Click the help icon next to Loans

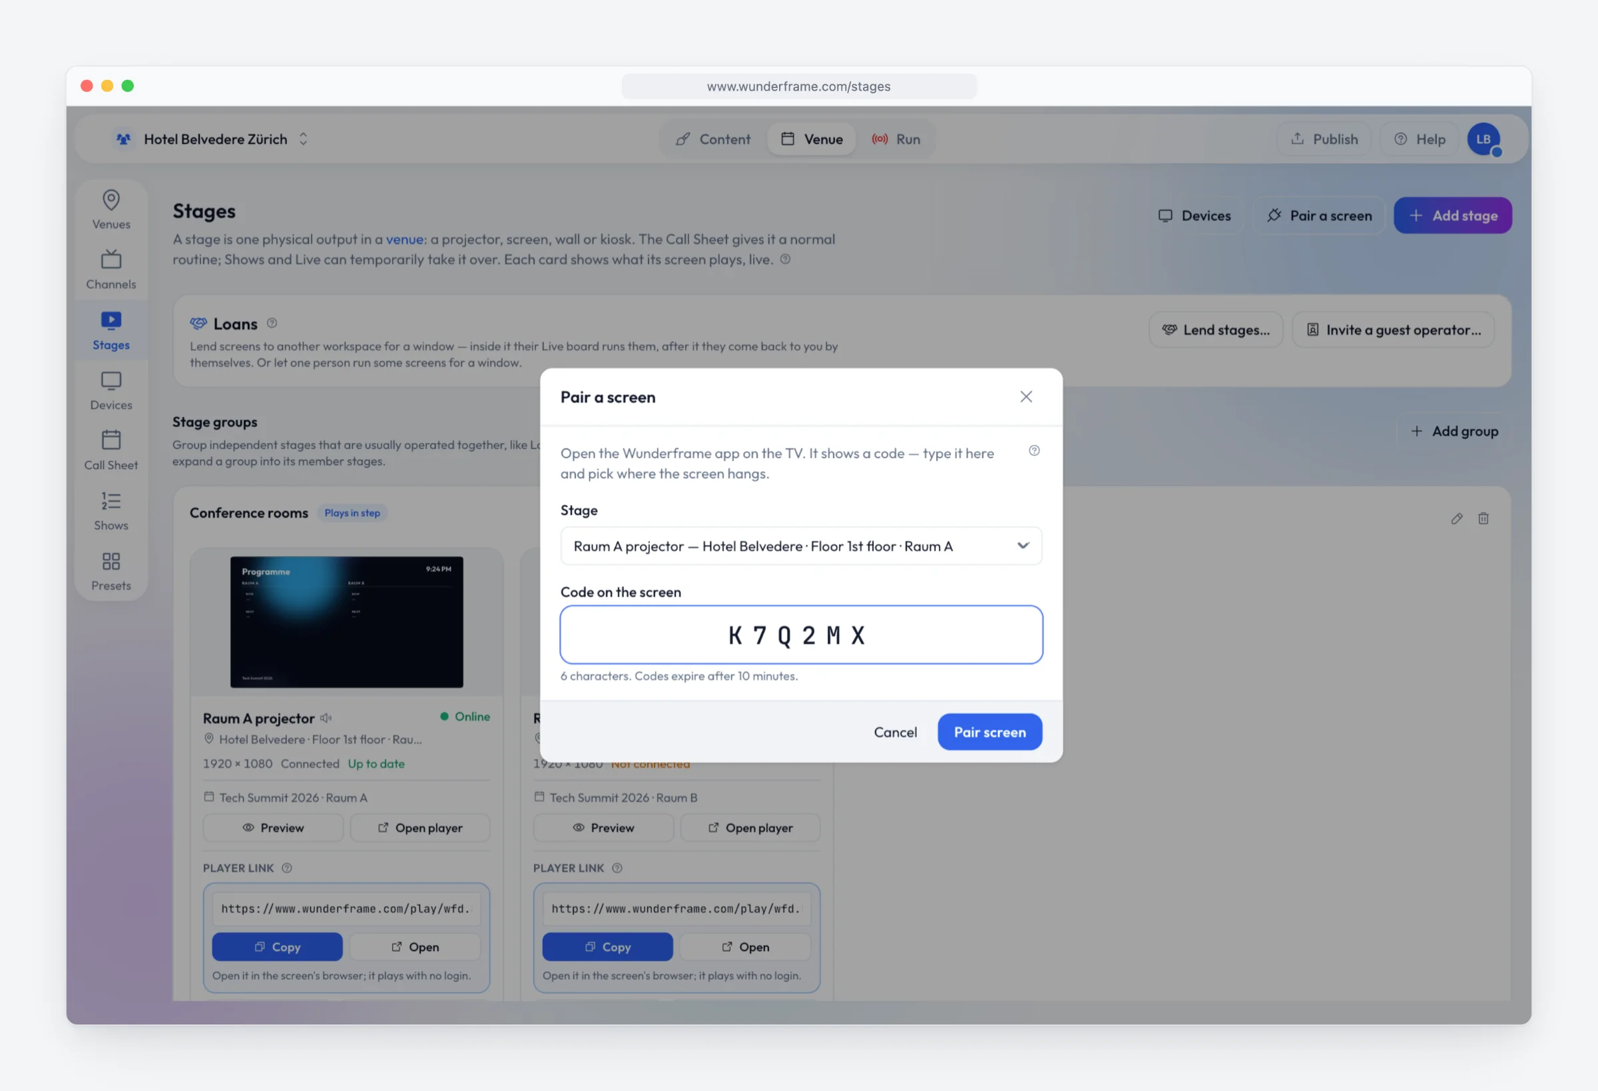point(272,323)
